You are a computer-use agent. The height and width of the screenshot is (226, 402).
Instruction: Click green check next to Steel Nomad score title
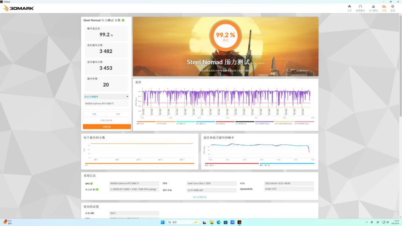(x=123, y=20)
